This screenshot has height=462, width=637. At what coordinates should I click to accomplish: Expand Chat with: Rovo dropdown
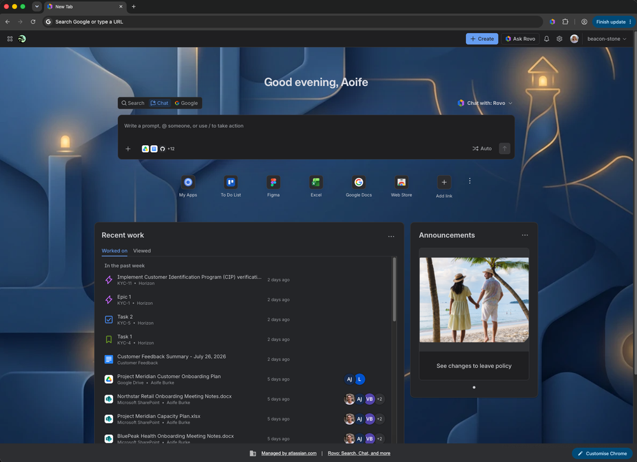click(485, 103)
